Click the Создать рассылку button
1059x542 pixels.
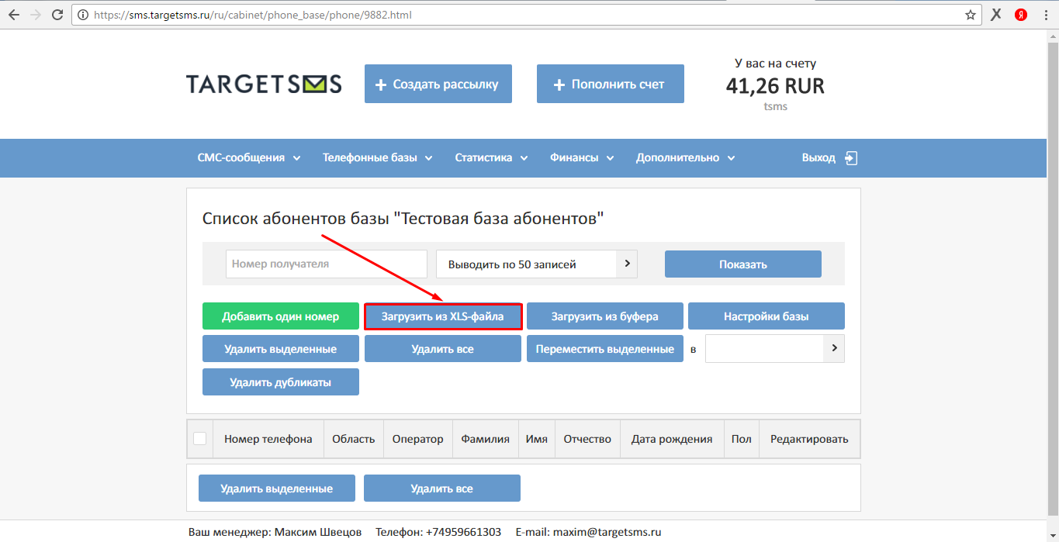click(438, 84)
